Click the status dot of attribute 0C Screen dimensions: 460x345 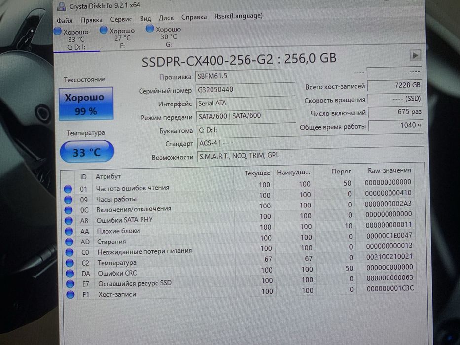(x=69, y=210)
